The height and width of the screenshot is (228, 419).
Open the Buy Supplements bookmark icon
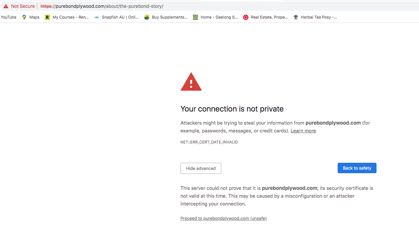coord(147,17)
